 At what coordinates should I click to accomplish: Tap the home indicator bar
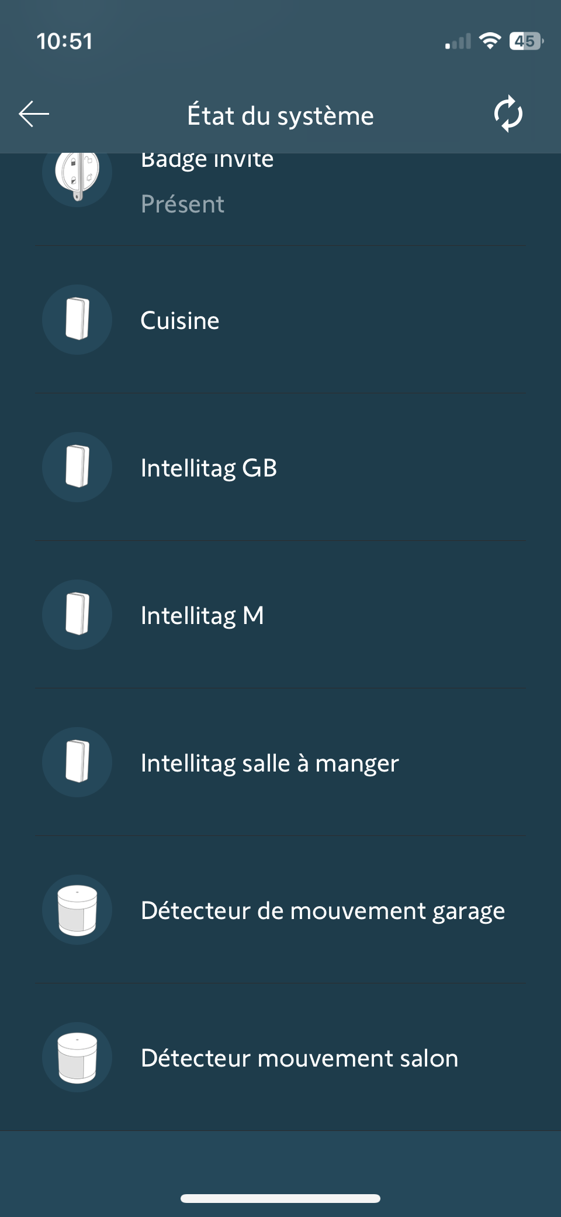[x=280, y=1198]
